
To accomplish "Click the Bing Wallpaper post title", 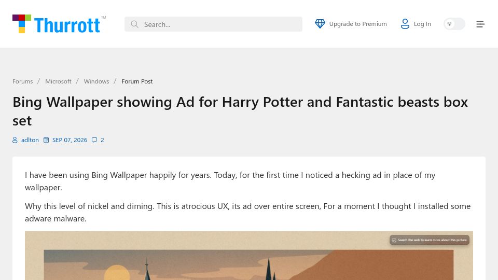I will pos(240,111).
